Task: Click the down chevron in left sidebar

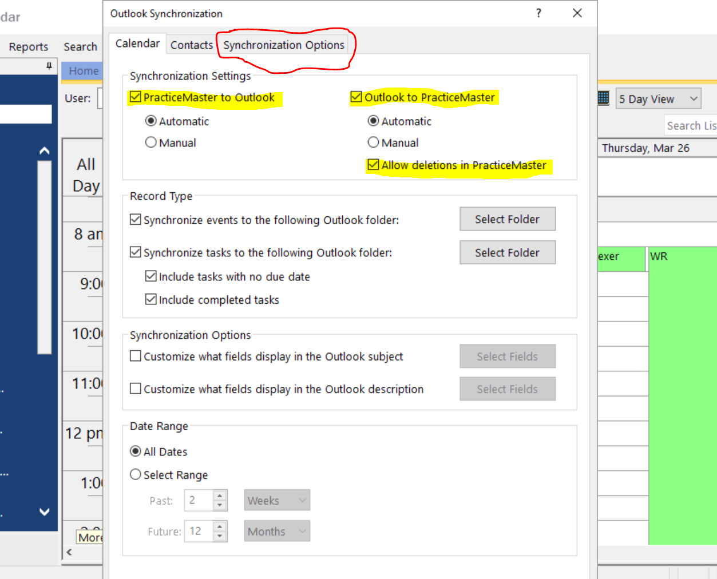Action: 45,511
